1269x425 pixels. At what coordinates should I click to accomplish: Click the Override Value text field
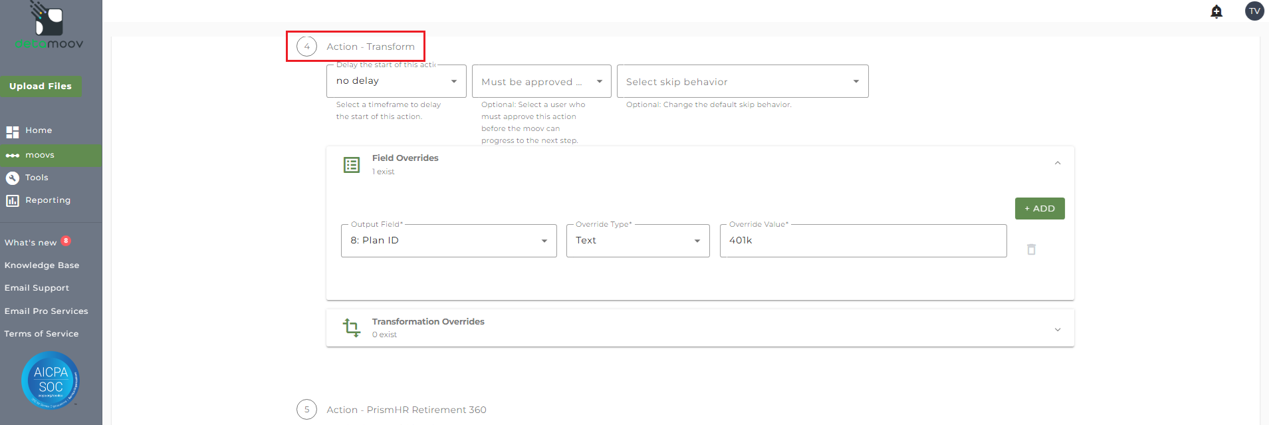point(862,241)
